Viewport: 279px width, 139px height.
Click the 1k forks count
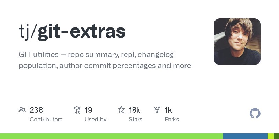pos(168,110)
